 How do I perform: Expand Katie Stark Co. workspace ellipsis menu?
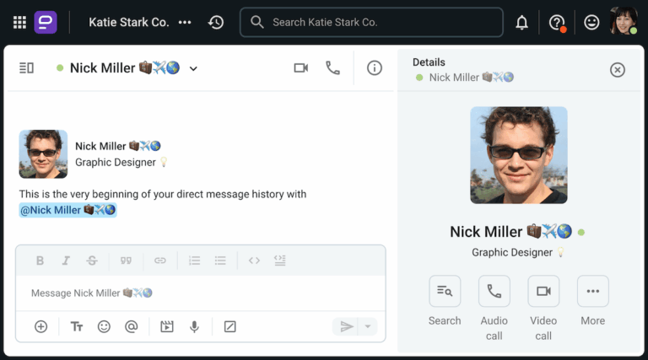(x=185, y=23)
